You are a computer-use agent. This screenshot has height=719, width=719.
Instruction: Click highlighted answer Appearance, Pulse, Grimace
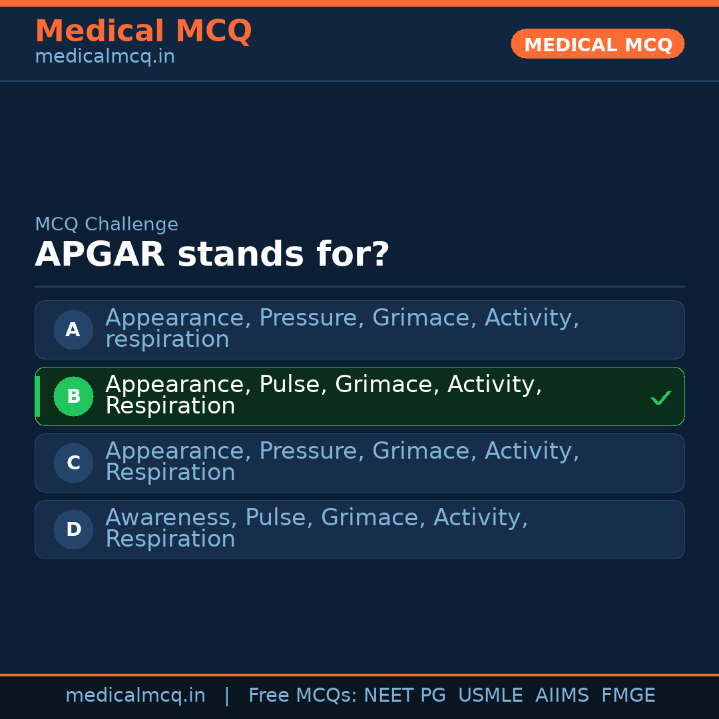(324, 395)
